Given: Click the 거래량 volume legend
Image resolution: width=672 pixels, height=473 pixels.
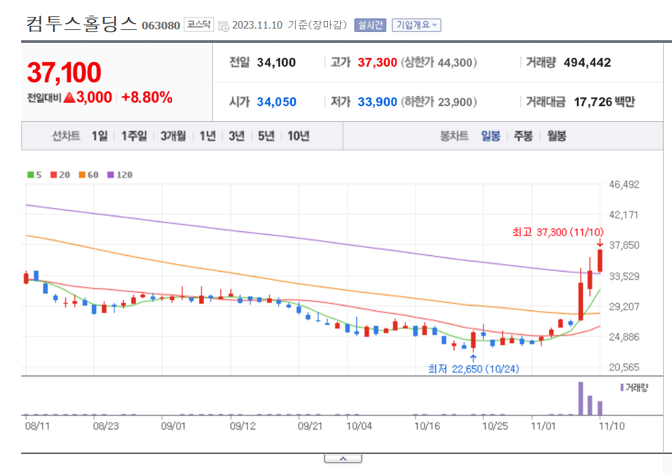Looking at the screenshot, I should [635, 388].
